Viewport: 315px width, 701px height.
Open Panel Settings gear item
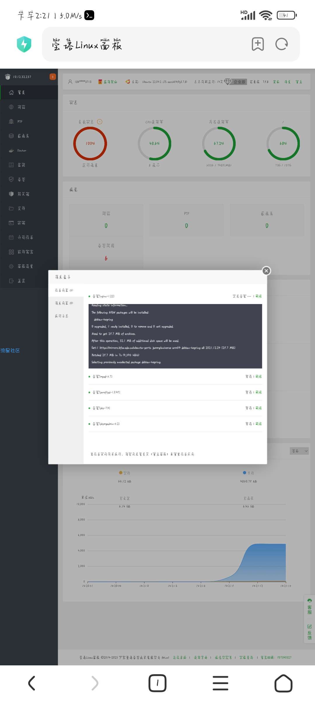(x=29, y=266)
